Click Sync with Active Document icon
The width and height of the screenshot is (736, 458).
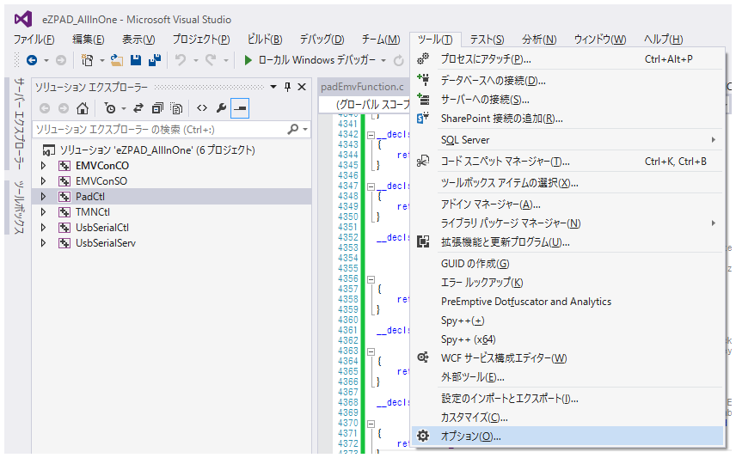(138, 108)
